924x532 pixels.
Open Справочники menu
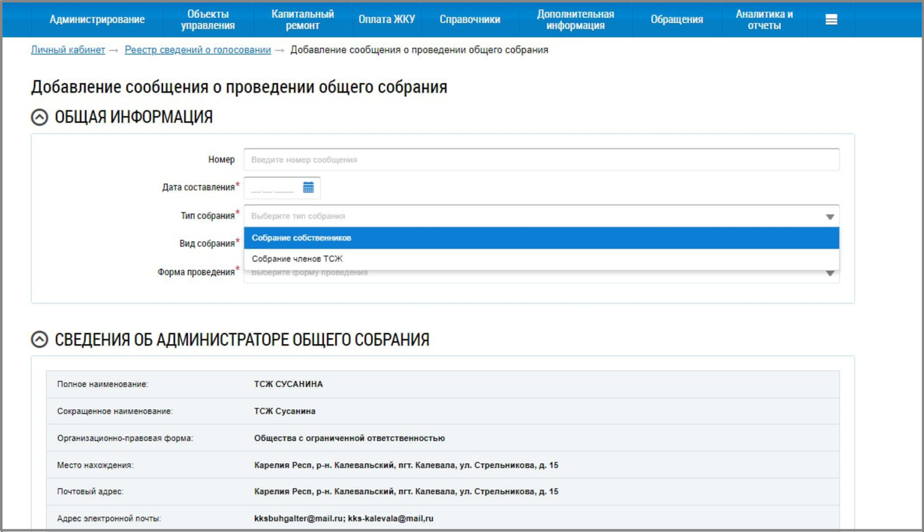pyautogui.click(x=470, y=20)
